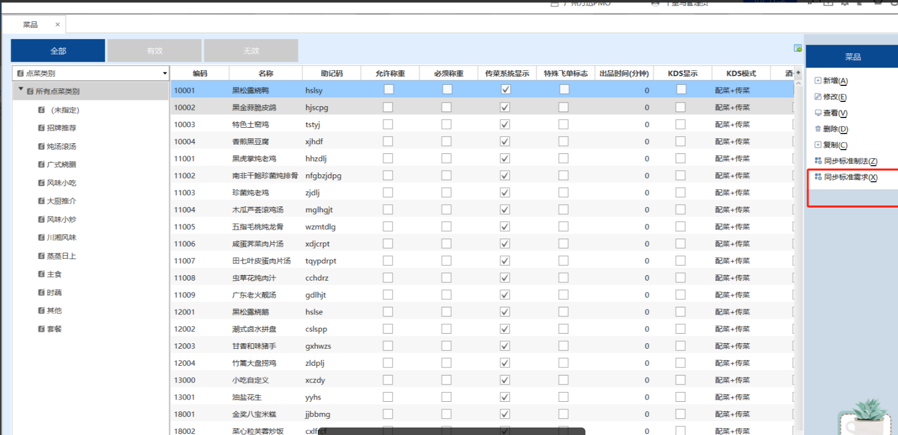Click the 全部 filter button
The image size is (898, 435).
(x=58, y=51)
